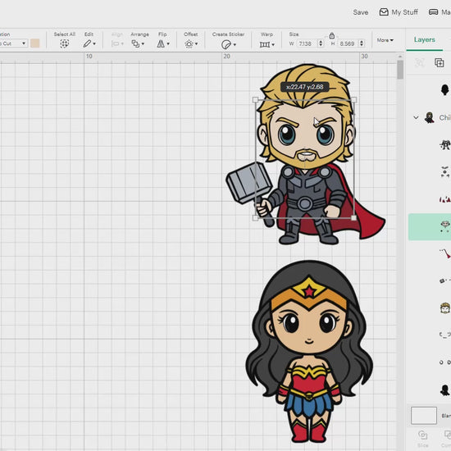This screenshot has width=451, height=451.
Task: Select the highlighted green face layer
Action: pos(430,226)
